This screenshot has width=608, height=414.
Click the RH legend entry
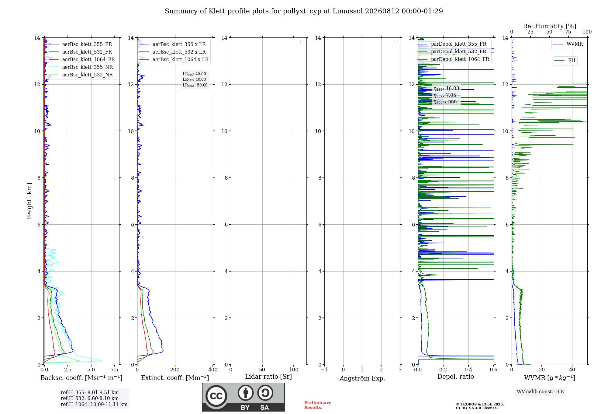click(x=565, y=61)
